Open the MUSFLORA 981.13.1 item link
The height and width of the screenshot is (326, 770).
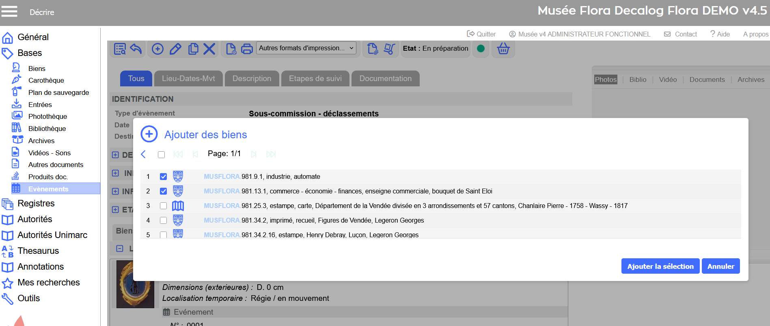tap(222, 191)
